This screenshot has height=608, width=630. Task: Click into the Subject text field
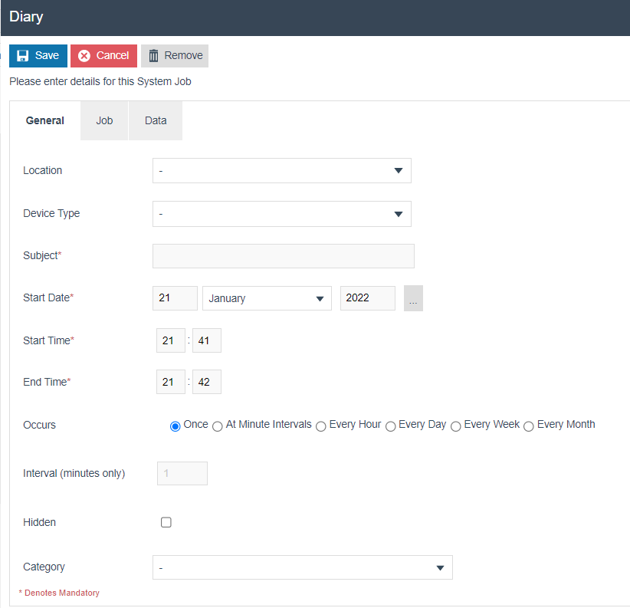283,256
